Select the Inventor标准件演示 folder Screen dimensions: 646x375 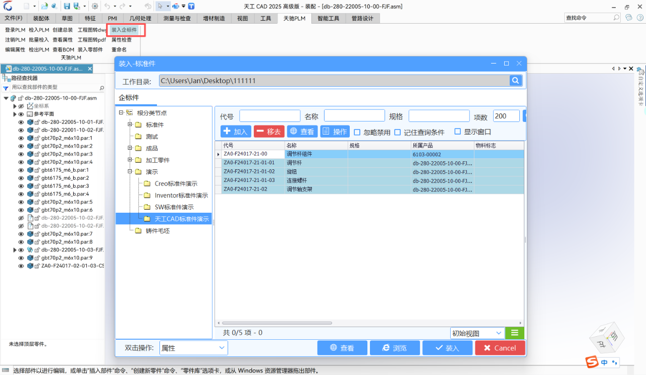(x=181, y=196)
